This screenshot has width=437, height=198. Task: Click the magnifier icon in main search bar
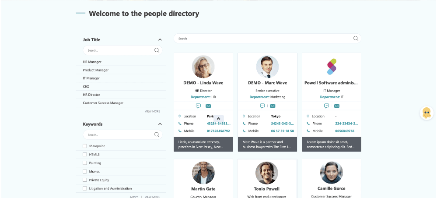[356, 39]
